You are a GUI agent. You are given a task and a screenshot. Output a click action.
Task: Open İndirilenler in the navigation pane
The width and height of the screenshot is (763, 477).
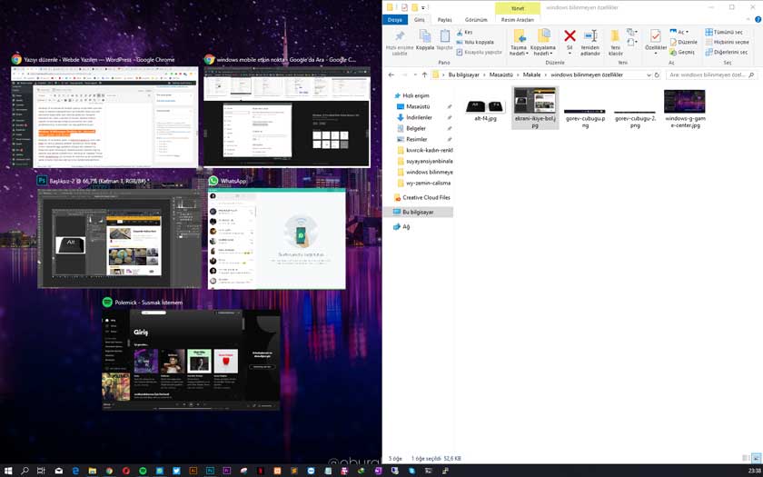419,117
